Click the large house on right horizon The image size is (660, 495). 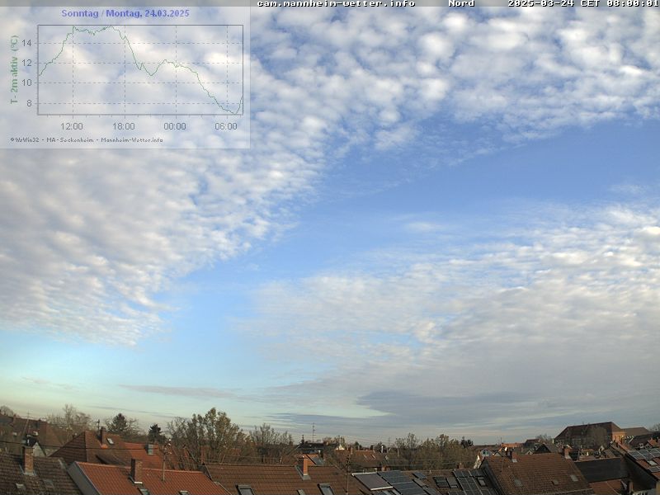(589, 433)
